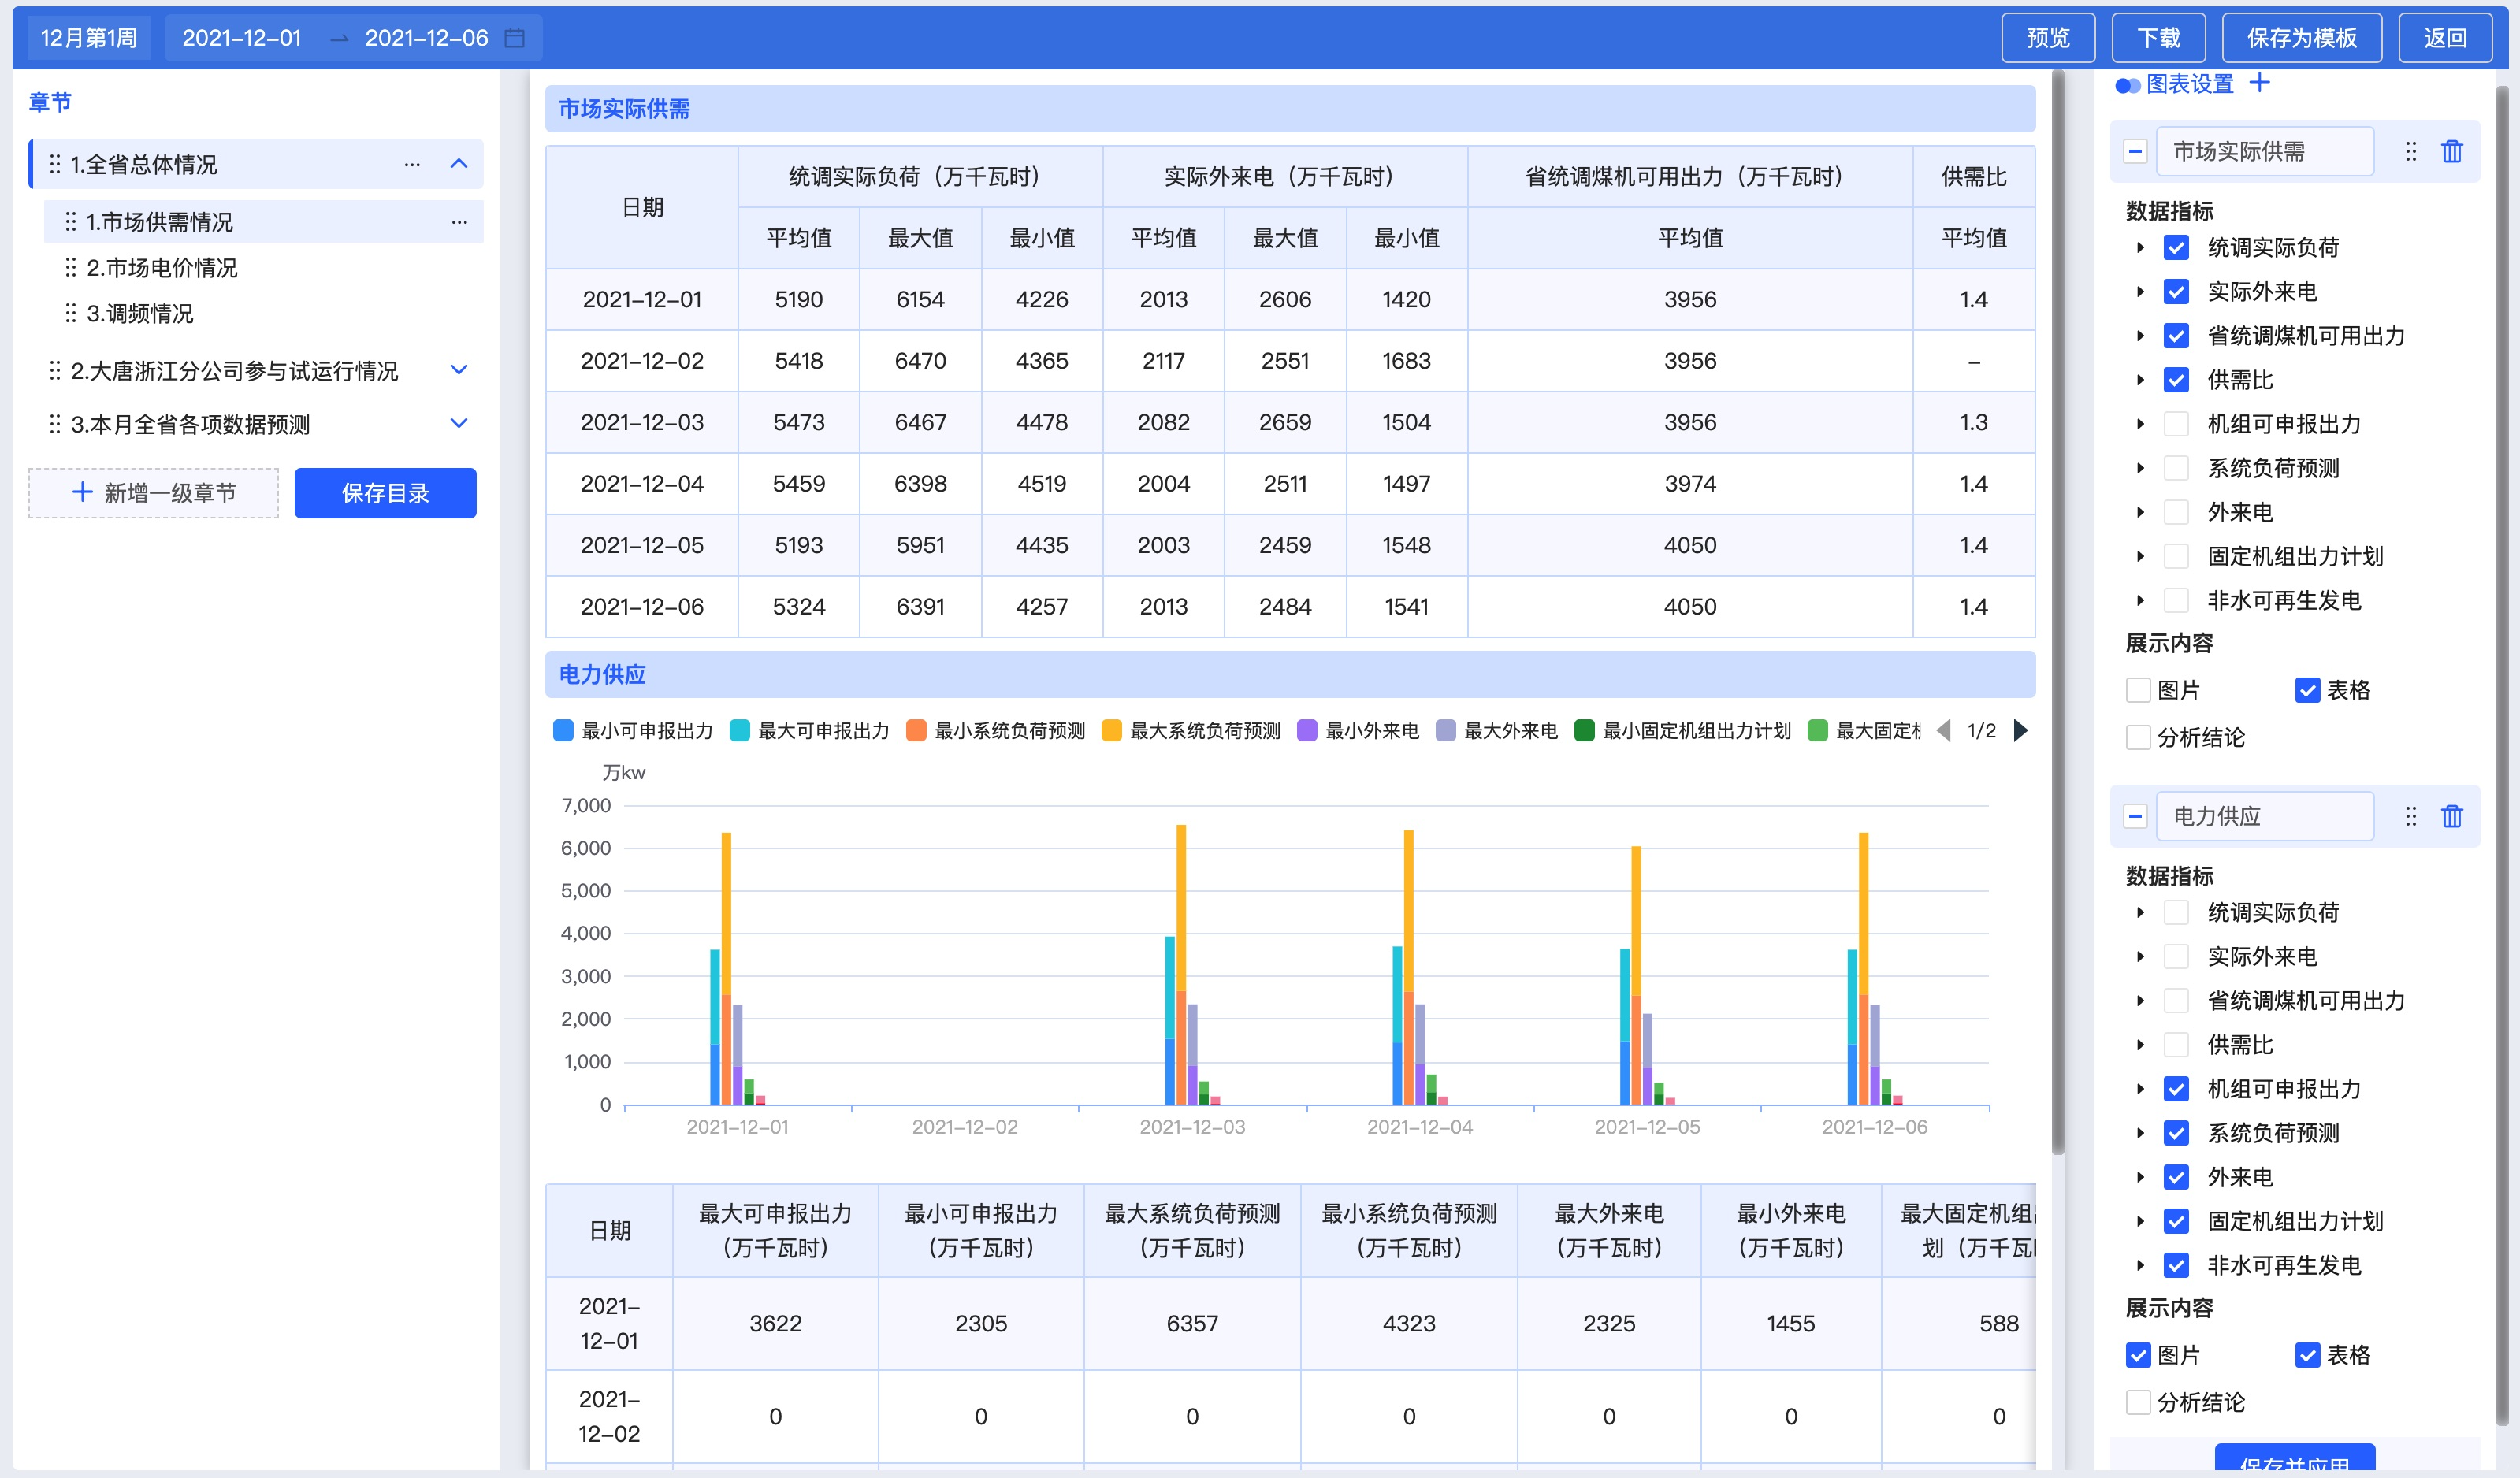The width and height of the screenshot is (2520, 1478).
Task: Click the report content vertical scrollbar
Action: point(2057,612)
